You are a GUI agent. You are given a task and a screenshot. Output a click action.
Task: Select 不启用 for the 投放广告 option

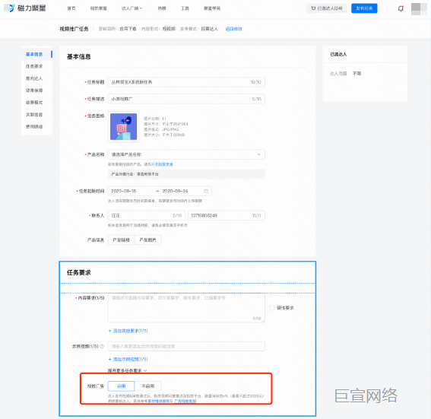(x=148, y=386)
